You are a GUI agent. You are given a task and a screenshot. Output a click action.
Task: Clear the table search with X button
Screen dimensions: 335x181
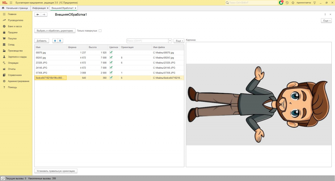pos(170,41)
